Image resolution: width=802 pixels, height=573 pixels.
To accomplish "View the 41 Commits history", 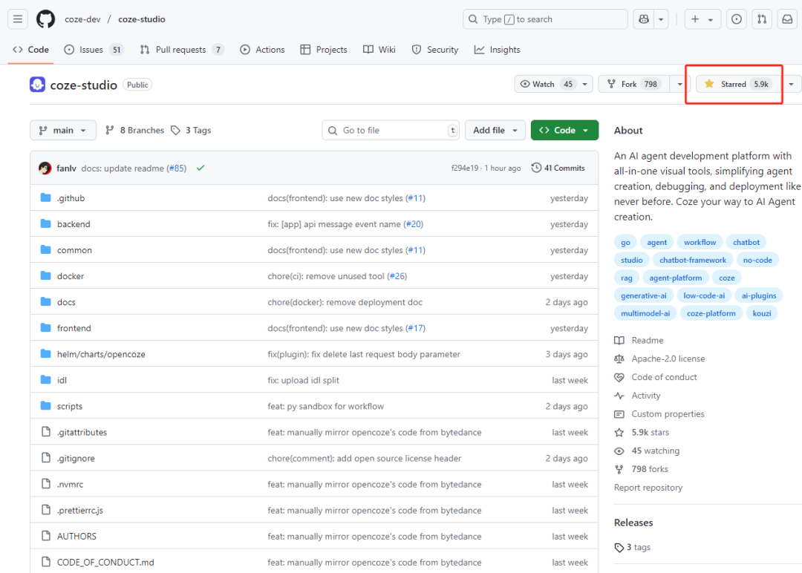I will pyautogui.click(x=558, y=168).
